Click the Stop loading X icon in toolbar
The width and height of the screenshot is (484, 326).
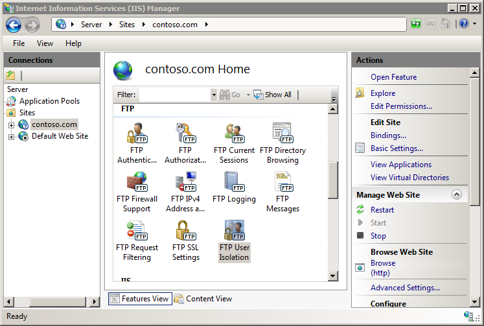[x=431, y=23]
